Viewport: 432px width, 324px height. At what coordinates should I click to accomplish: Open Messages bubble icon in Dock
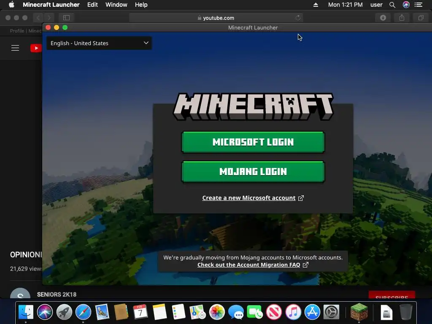click(x=236, y=312)
